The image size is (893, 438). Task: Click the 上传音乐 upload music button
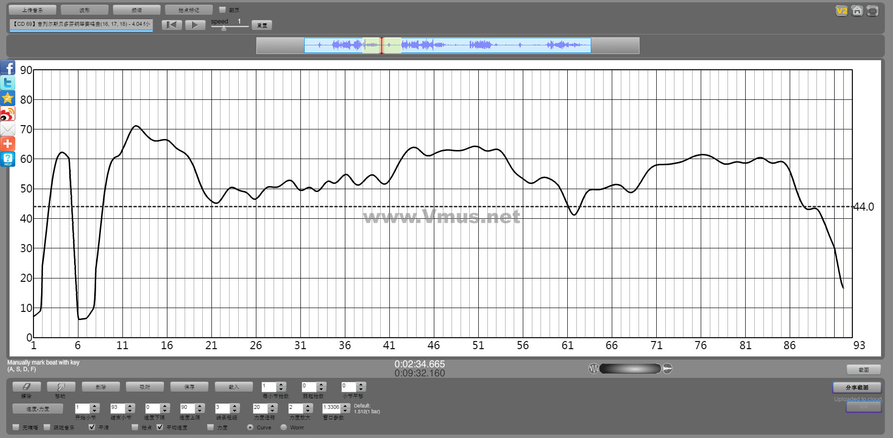tap(33, 10)
